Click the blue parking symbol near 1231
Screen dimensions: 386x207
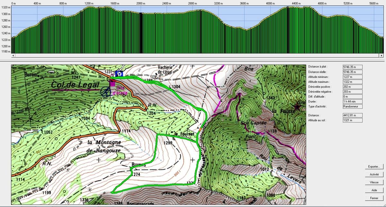(119, 73)
